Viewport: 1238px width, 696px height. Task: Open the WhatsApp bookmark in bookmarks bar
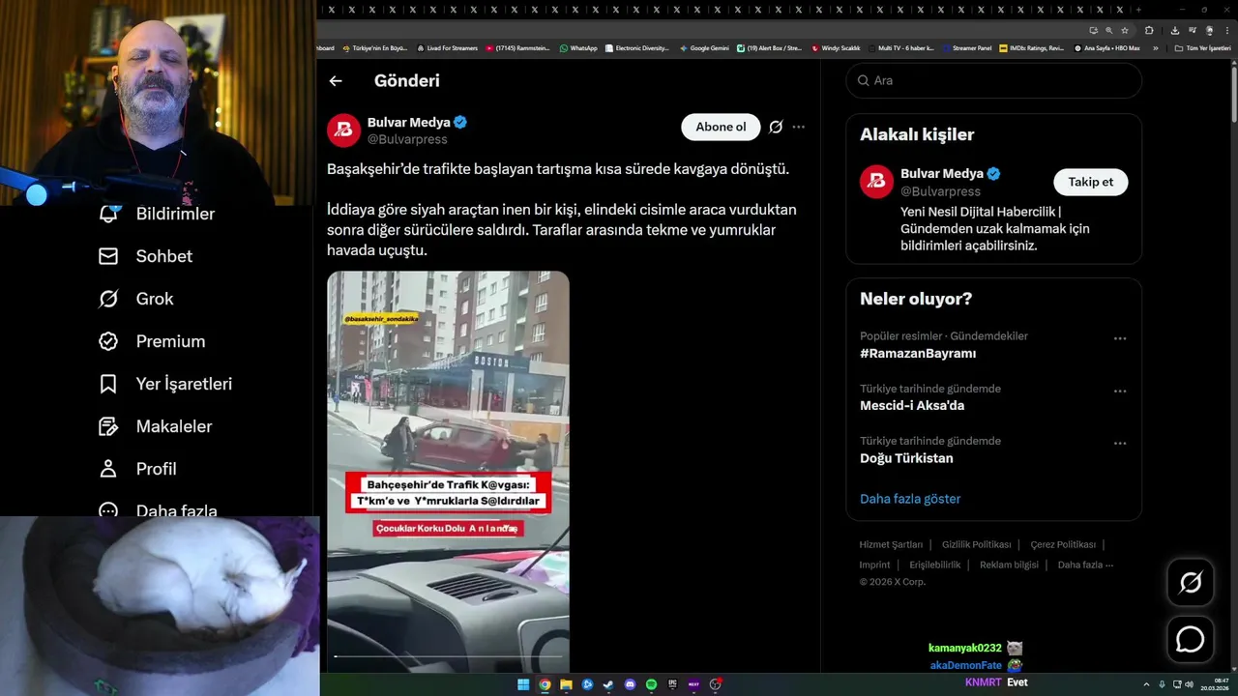[578, 47]
